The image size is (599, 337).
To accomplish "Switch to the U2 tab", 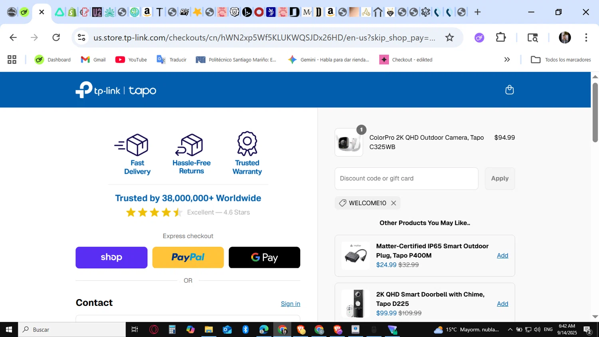I will click(x=97, y=12).
